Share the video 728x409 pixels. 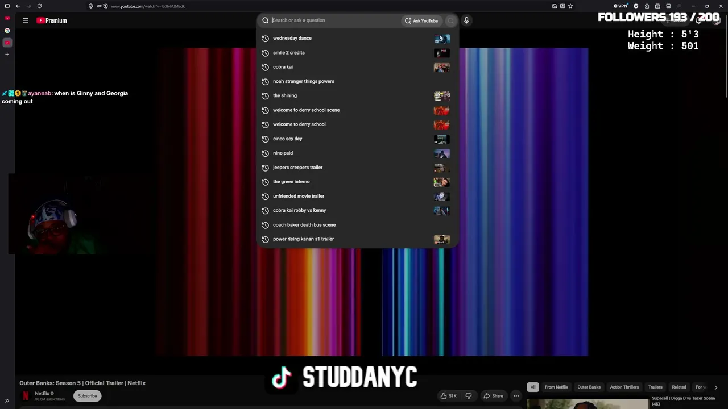(x=493, y=396)
